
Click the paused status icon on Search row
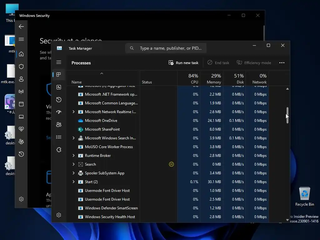point(172,164)
